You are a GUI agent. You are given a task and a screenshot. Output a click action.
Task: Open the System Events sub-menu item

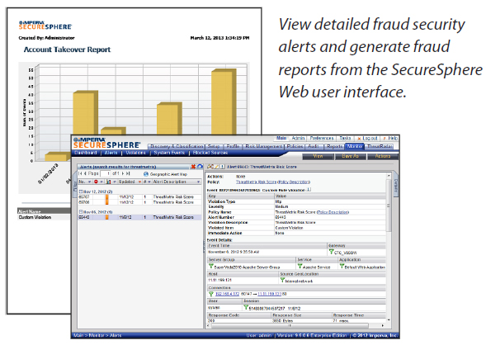(x=169, y=153)
